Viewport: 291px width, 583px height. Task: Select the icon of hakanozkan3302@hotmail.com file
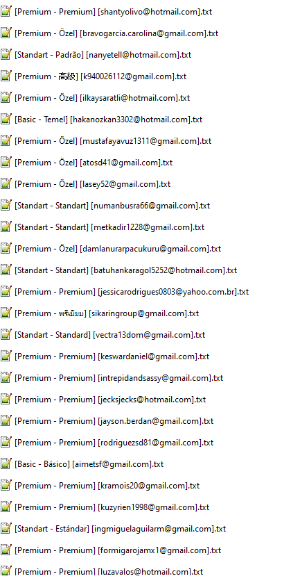[x=6, y=120]
